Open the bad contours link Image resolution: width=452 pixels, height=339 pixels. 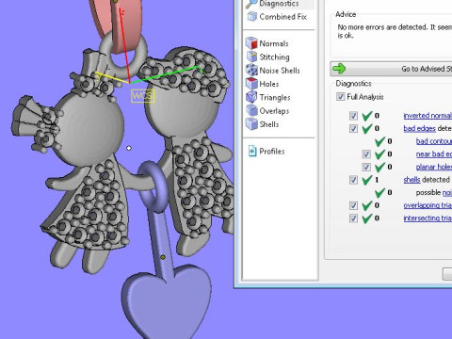434,141
